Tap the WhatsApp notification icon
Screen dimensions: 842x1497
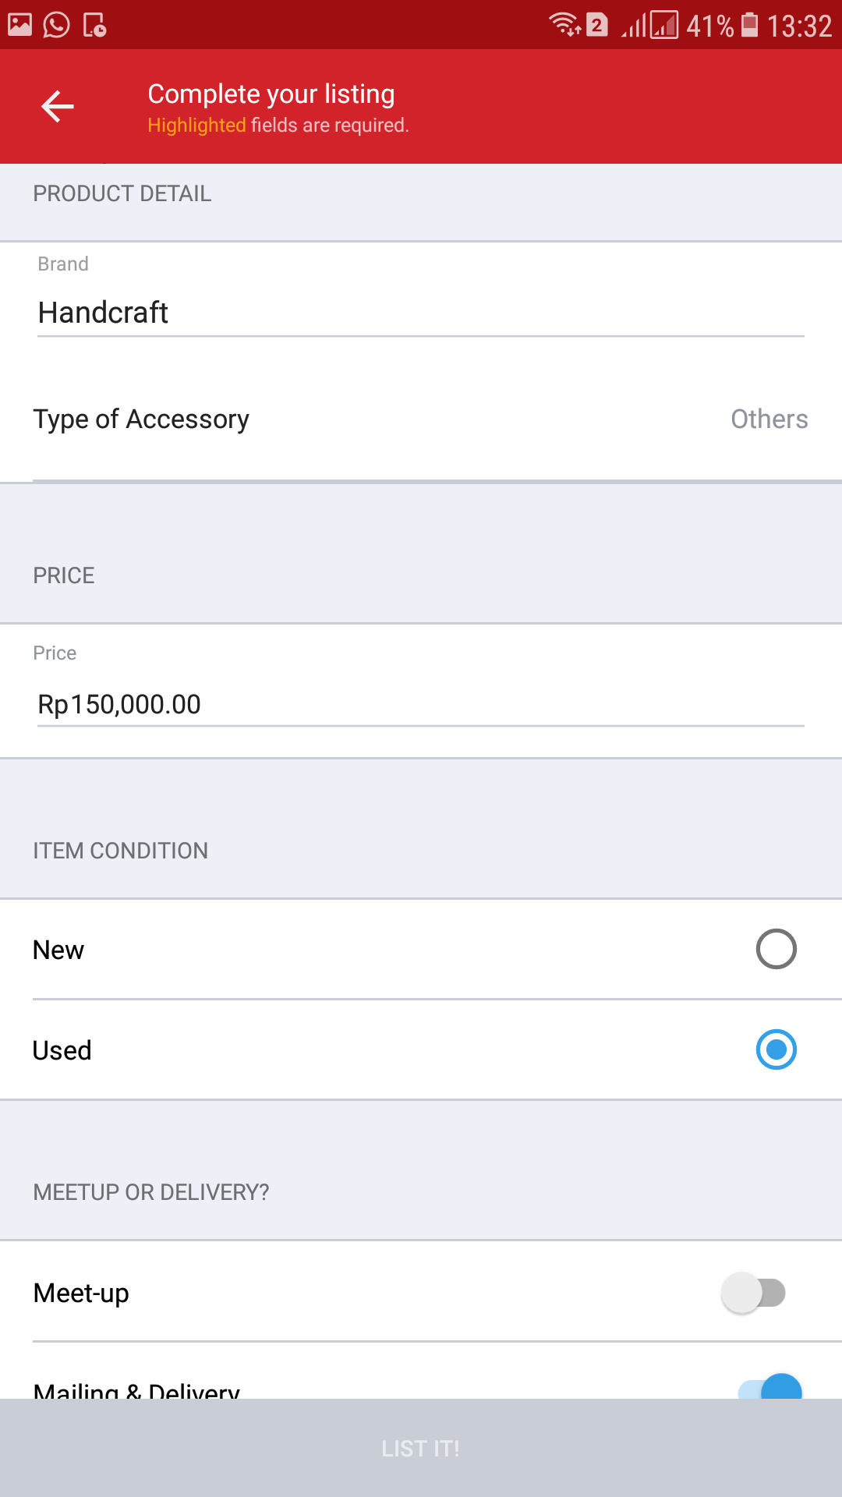(56, 25)
